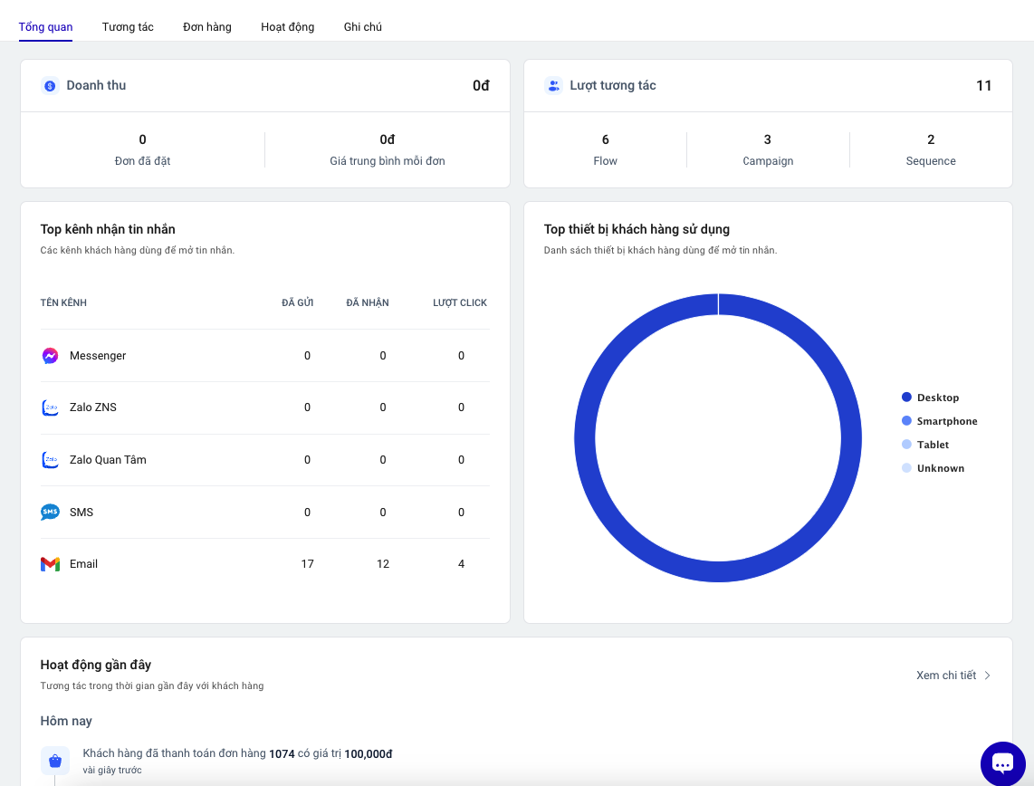Click the Gmail Email channel icon
1034x786 pixels.
tap(51, 564)
